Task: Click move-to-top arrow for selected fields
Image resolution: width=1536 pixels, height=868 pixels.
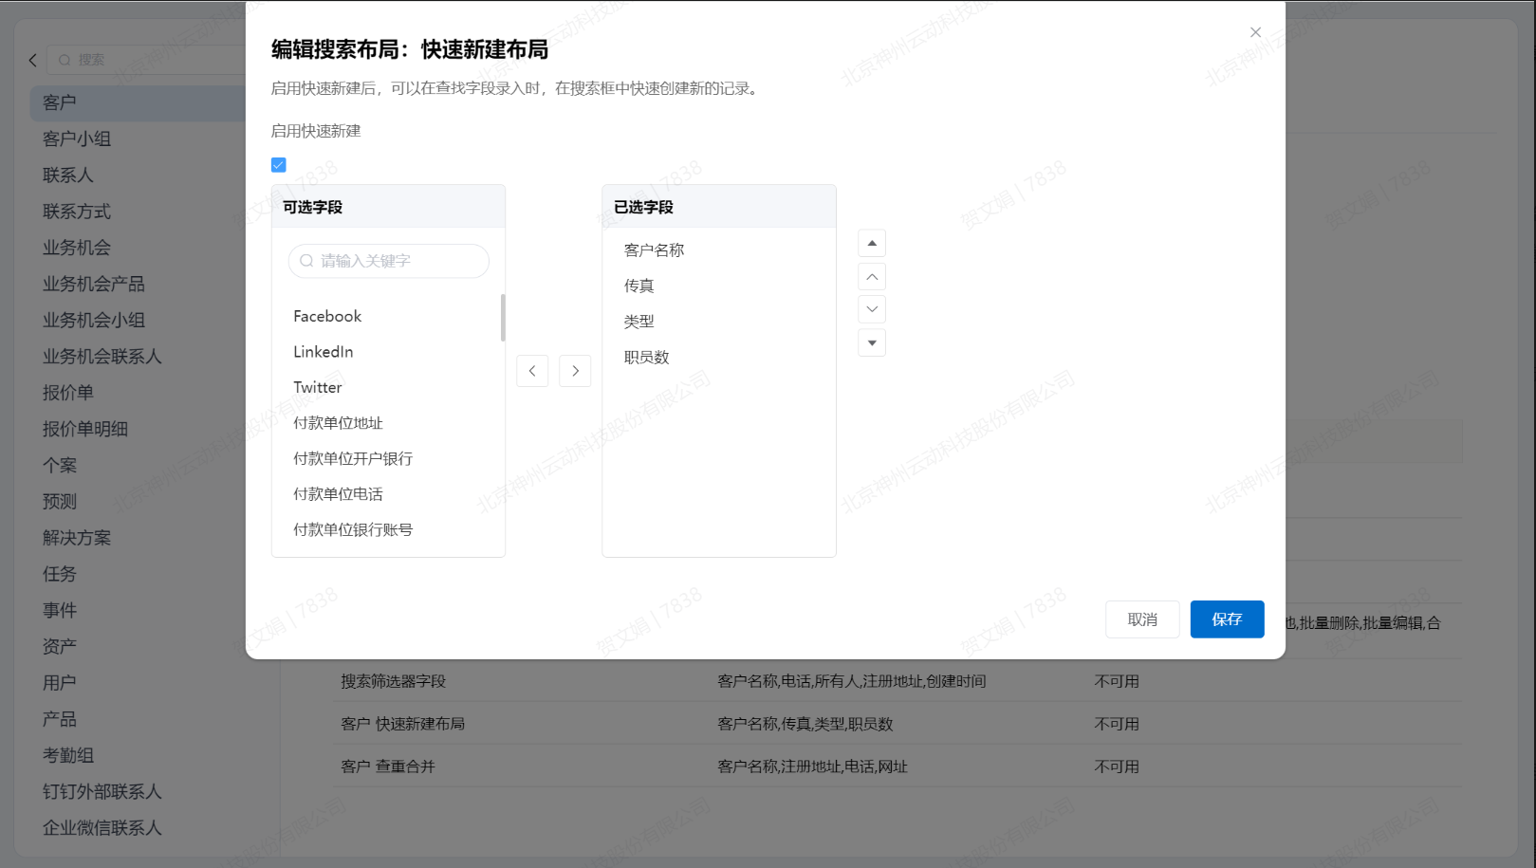Action: [871, 244]
